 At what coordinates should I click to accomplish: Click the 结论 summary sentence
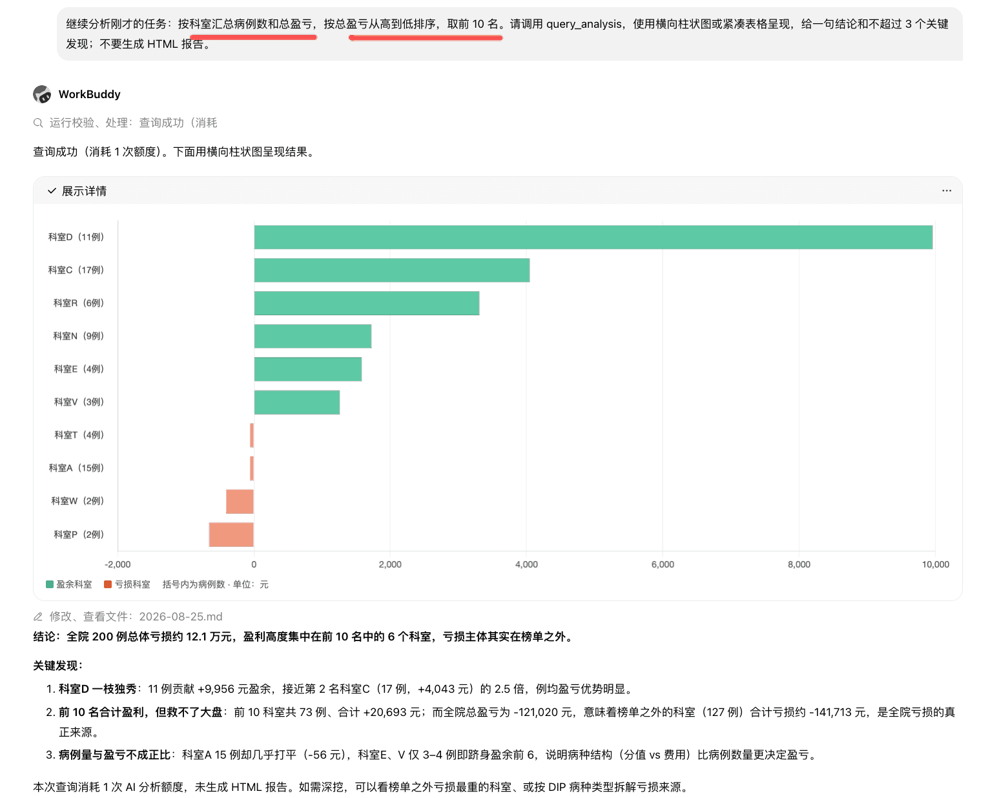[304, 637]
